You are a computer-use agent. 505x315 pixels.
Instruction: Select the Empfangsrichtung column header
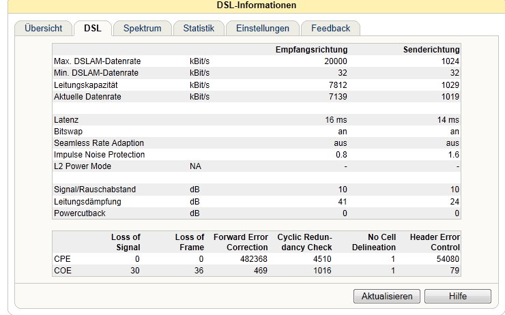311,50
